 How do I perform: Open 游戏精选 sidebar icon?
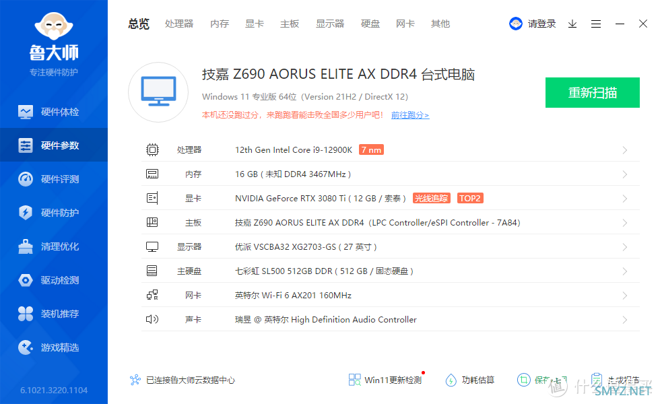click(x=26, y=347)
